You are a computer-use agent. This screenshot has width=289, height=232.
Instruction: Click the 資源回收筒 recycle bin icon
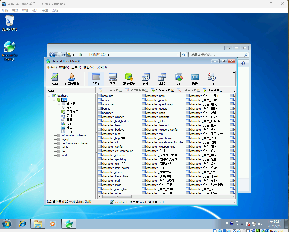(x=9, y=23)
